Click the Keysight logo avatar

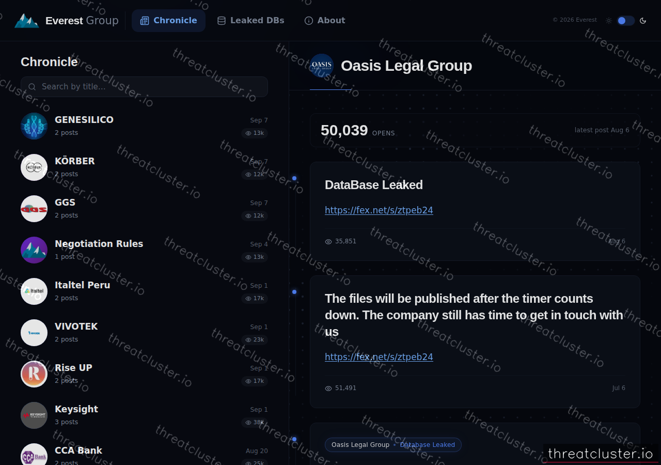[x=34, y=415]
